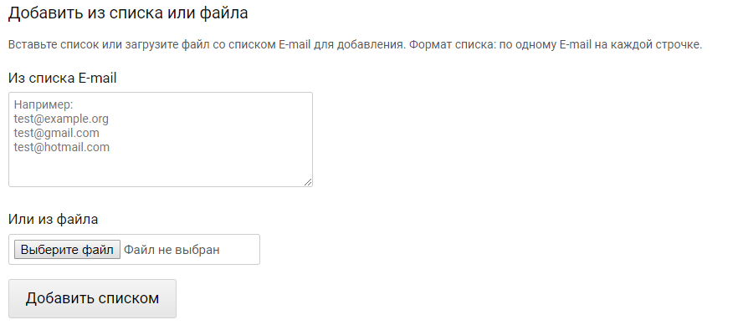Click the word "E-mail" in textarea label

coord(95,79)
